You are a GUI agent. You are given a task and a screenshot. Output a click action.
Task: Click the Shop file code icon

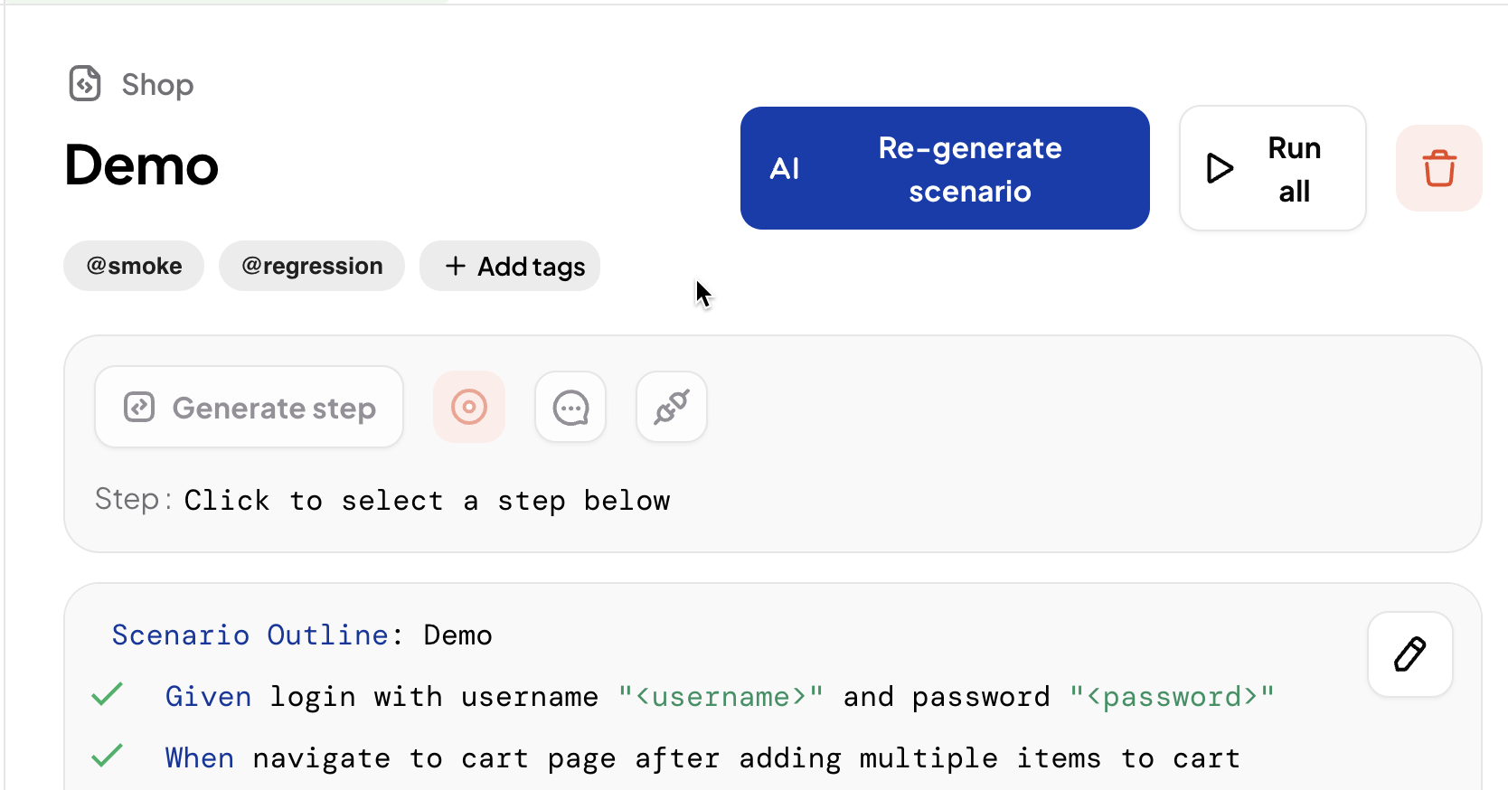point(85,84)
